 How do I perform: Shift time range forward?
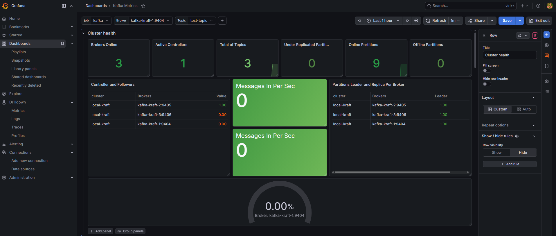[x=407, y=21]
